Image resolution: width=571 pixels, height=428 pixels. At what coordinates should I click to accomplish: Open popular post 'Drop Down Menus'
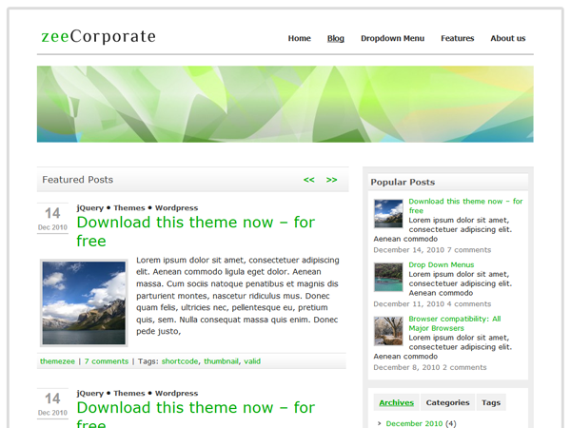pyautogui.click(x=441, y=264)
